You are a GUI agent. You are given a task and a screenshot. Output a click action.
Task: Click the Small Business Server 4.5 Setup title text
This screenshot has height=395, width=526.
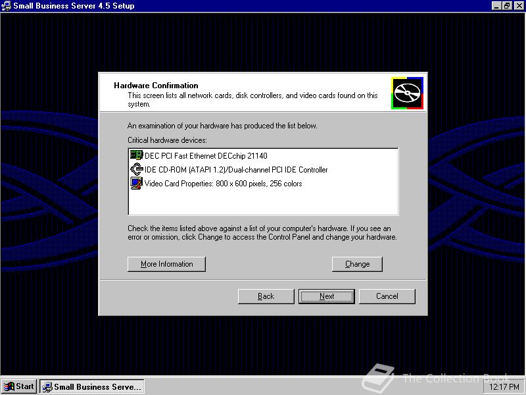tap(74, 6)
